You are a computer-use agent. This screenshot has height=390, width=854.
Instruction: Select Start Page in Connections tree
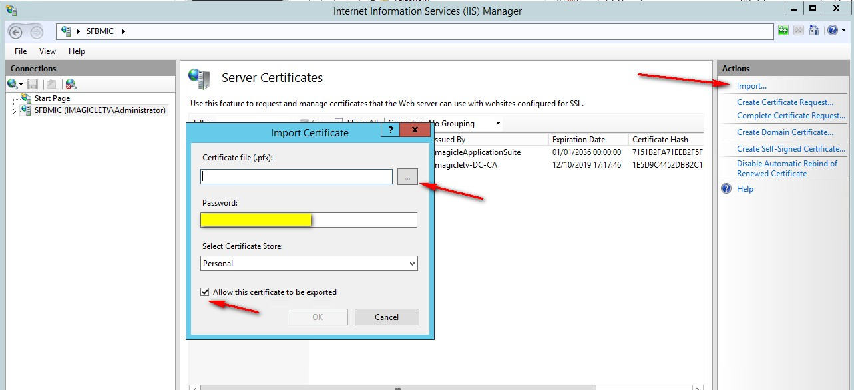point(52,98)
